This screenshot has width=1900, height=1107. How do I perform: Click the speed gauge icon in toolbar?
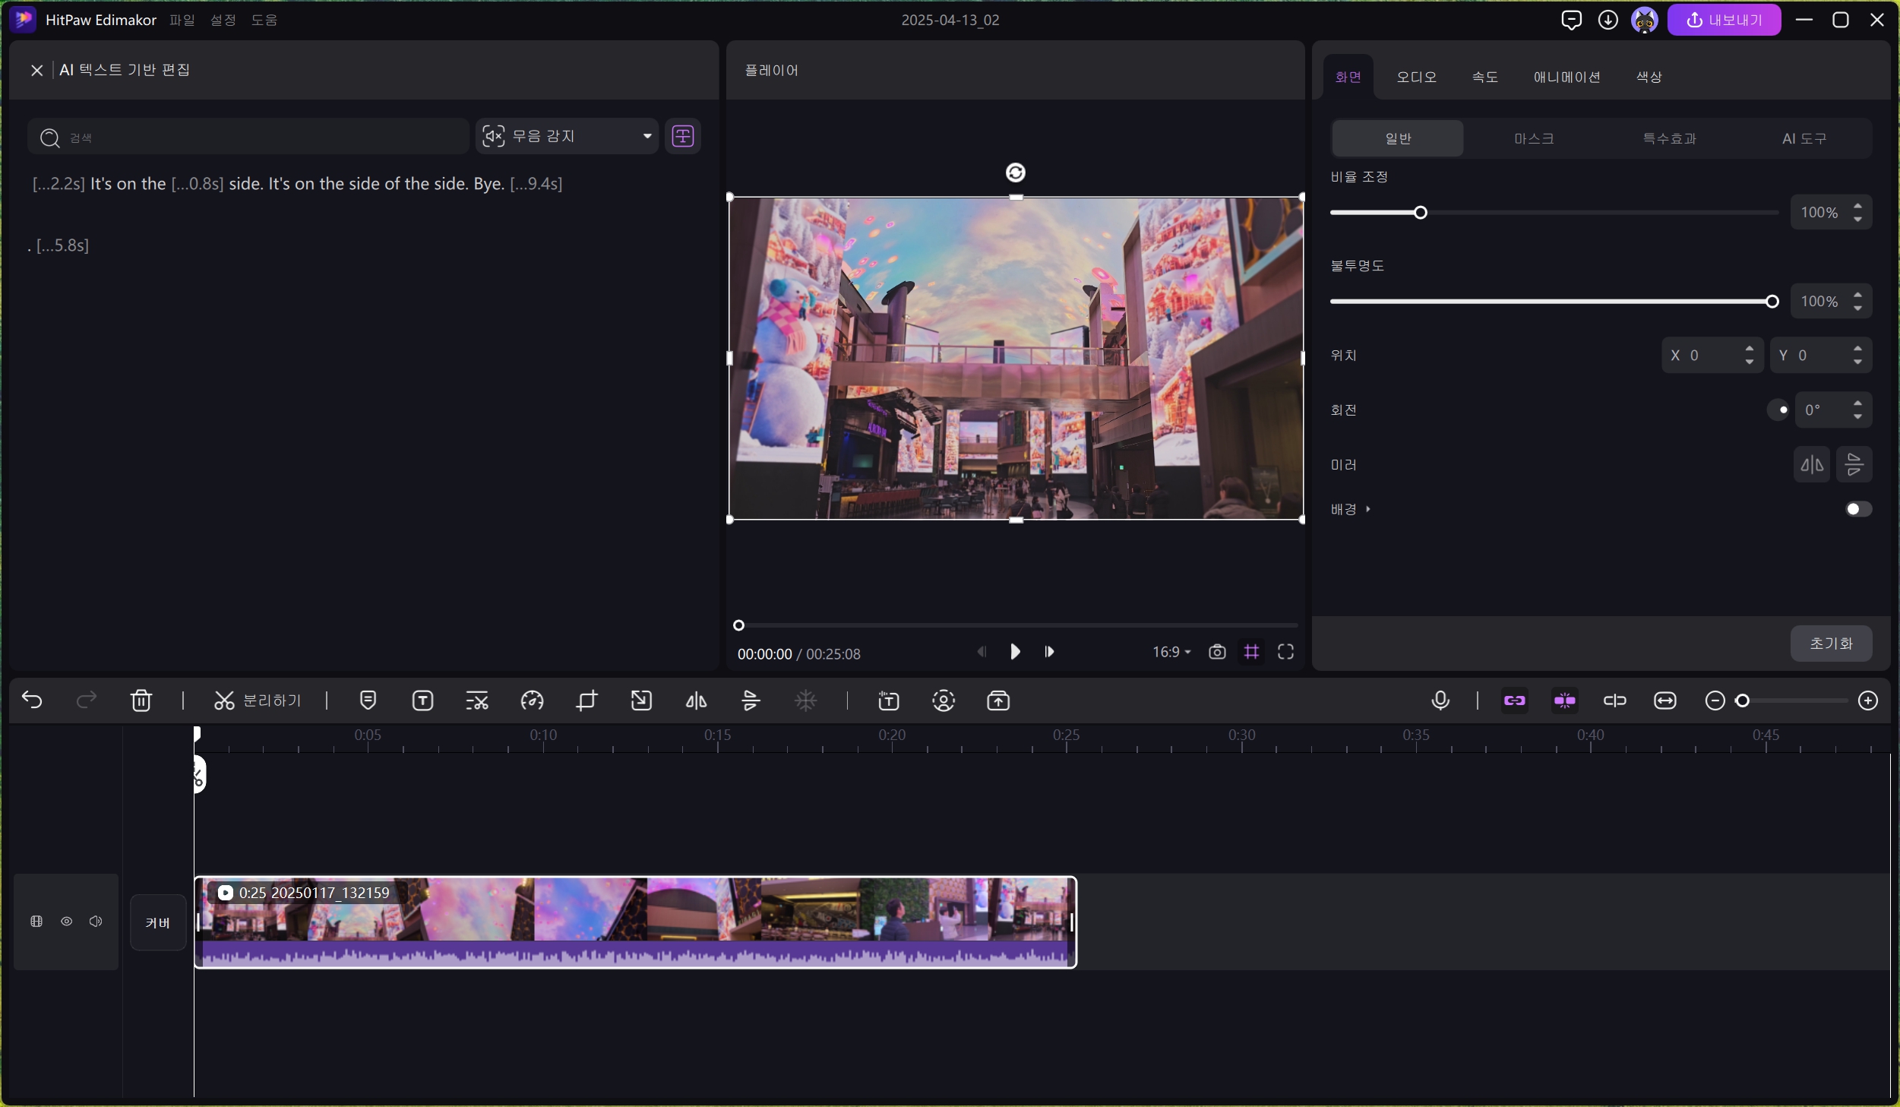(x=532, y=701)
